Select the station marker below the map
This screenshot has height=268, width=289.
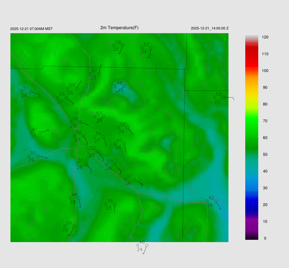coord(146,245)
